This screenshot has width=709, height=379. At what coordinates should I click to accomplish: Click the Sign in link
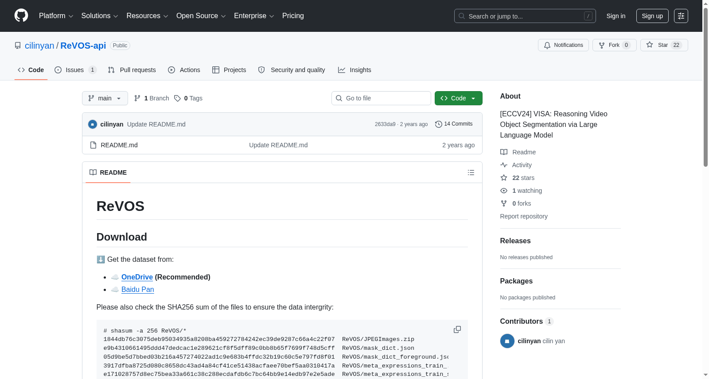point(616,16)
